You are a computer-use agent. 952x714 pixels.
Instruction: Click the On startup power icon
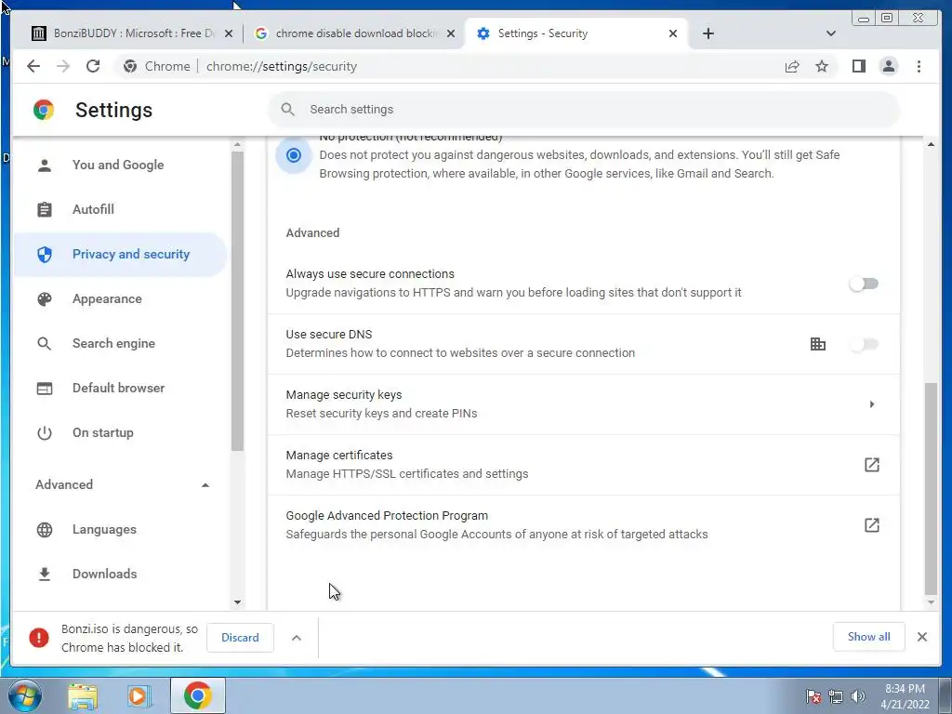click(x=45, y=433)
